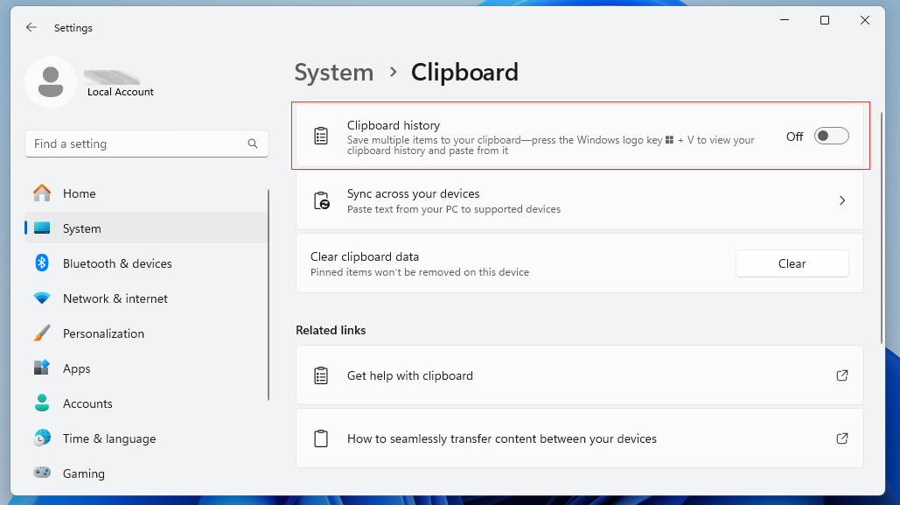900x505 pixels.
Task: Click the Related links heading
Action: click(x=331, y=330)
